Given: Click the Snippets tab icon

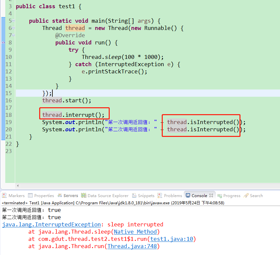Looking at the screenshot, I should tap(134, 195).
